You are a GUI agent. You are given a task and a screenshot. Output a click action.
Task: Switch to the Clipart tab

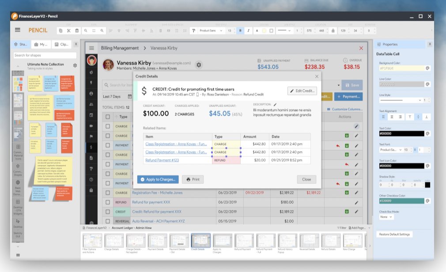coord(61,45)
